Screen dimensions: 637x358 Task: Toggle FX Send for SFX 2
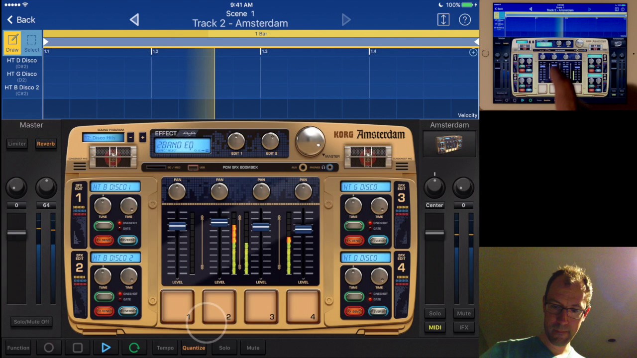pyautogui.click(x=104, y=311)
